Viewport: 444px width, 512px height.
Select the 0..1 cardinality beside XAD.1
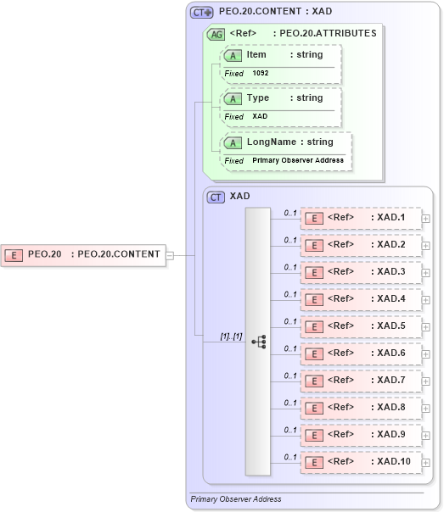(x=290, y=214)
